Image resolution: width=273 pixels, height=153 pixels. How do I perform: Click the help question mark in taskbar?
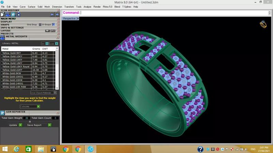pyautogui.click(x=200, y=149)
